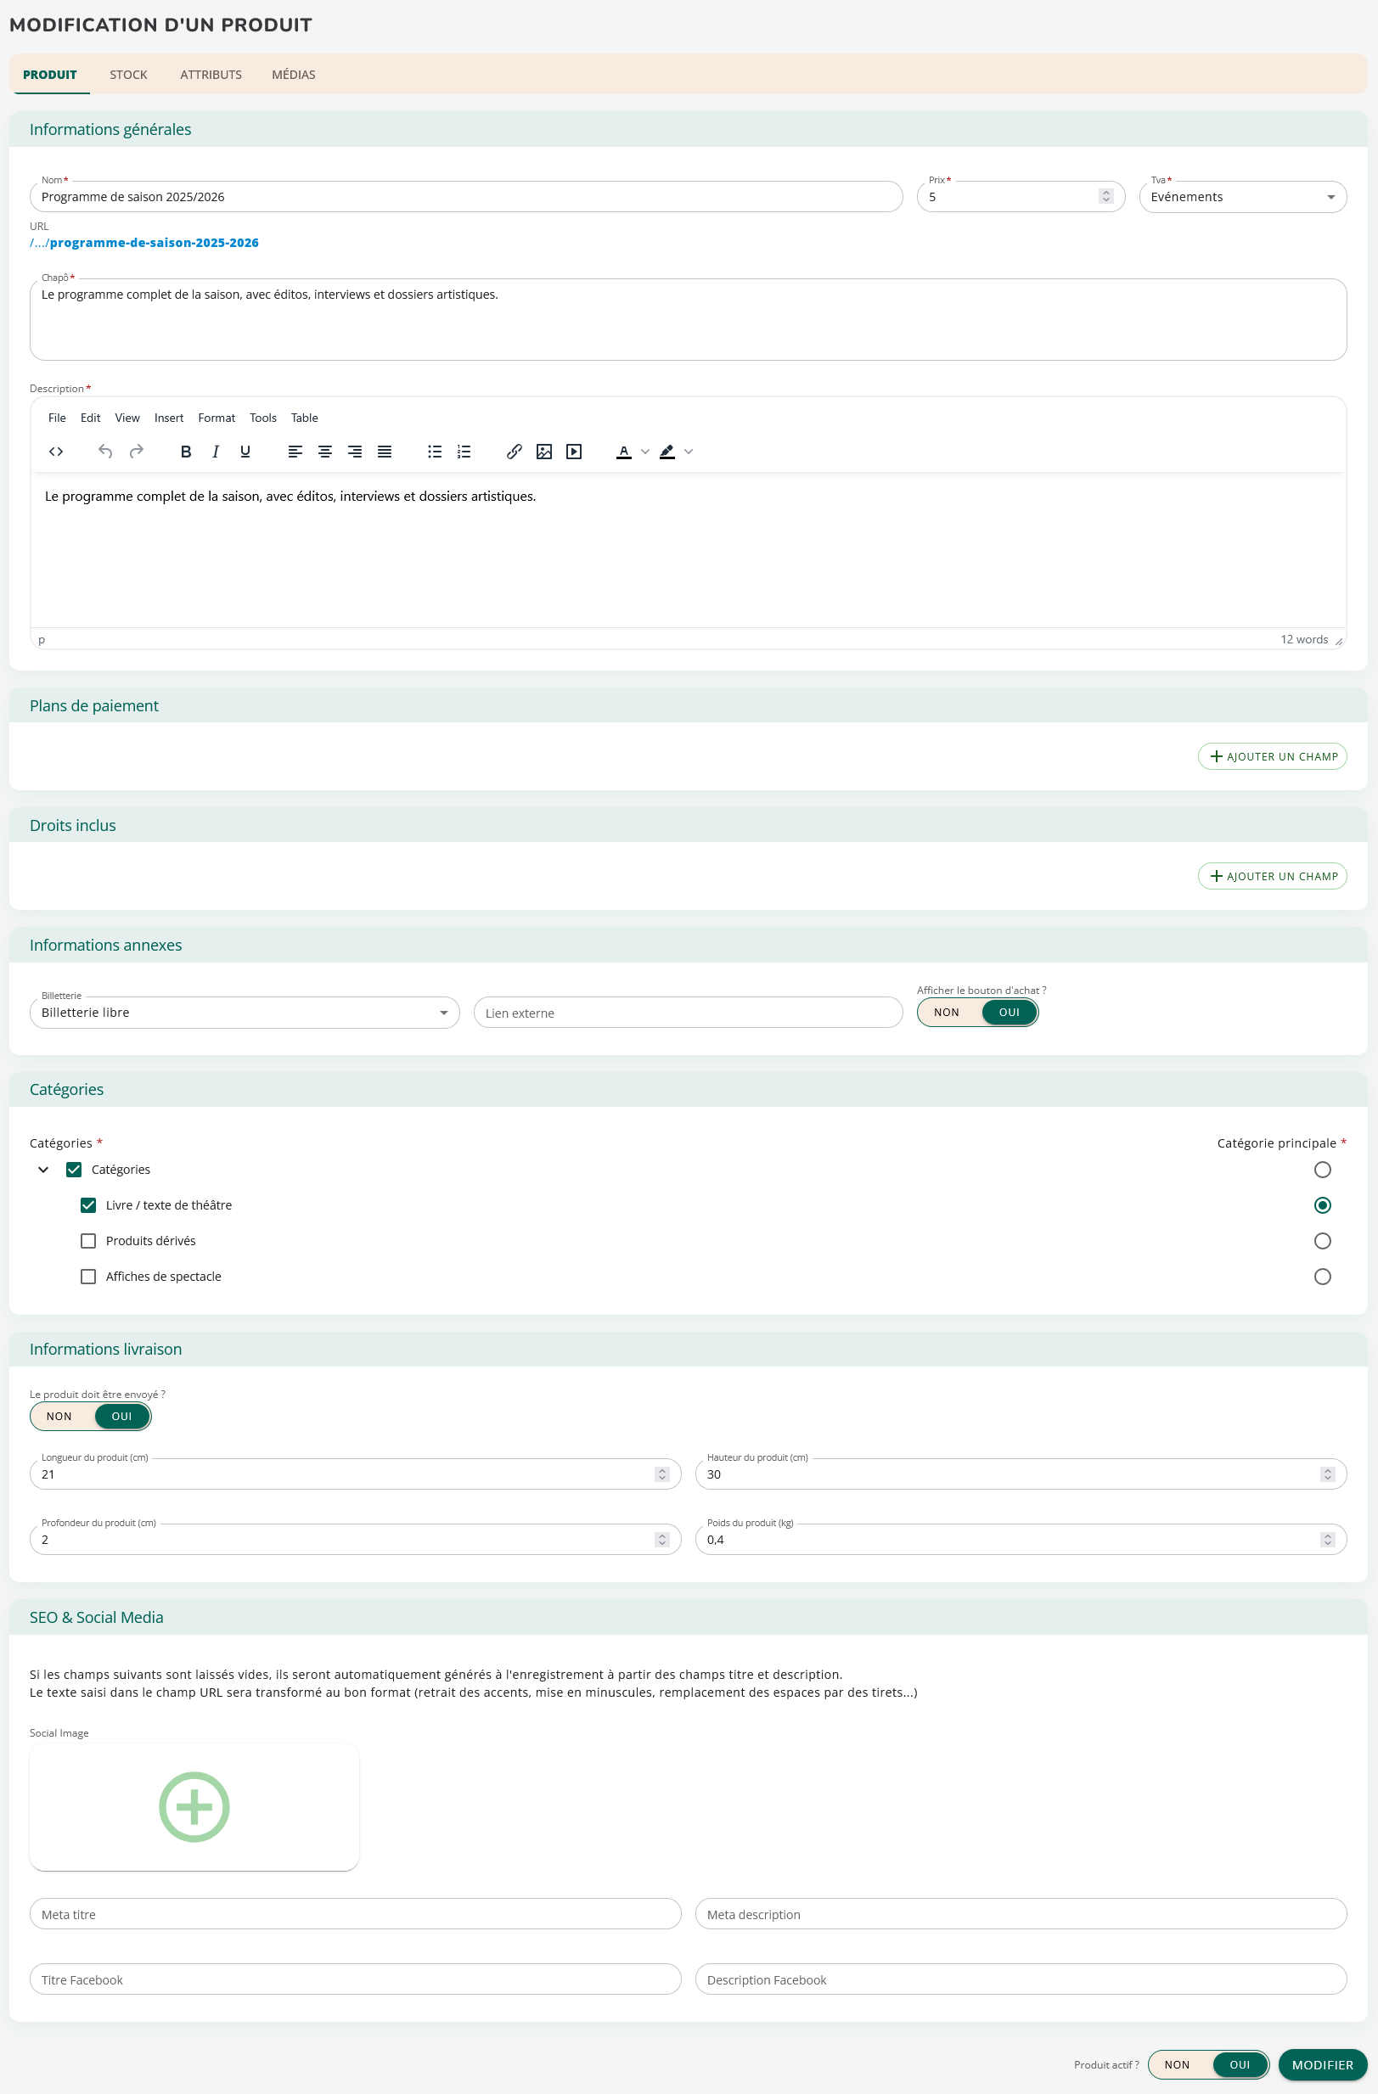Screen dimensions: 1378x2094
Task: Set Produits dérivés as main category
Action: [x=1322, y=1241]
